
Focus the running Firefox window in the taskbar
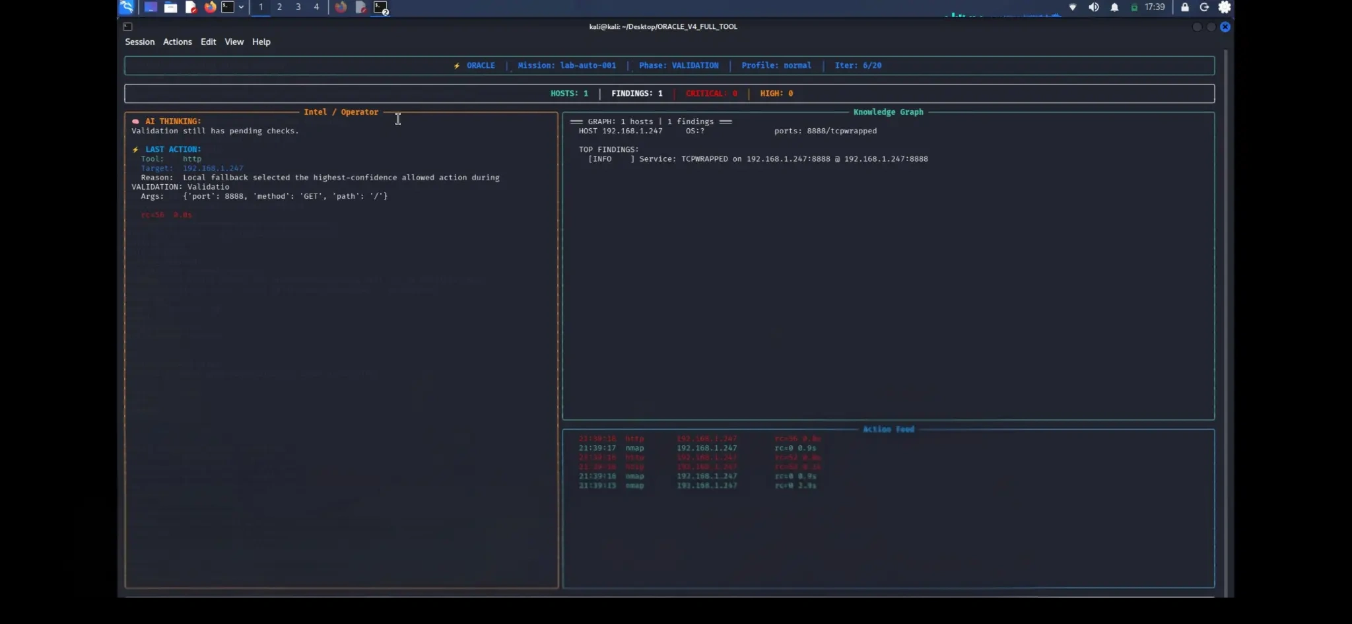[x=341, y=7]
